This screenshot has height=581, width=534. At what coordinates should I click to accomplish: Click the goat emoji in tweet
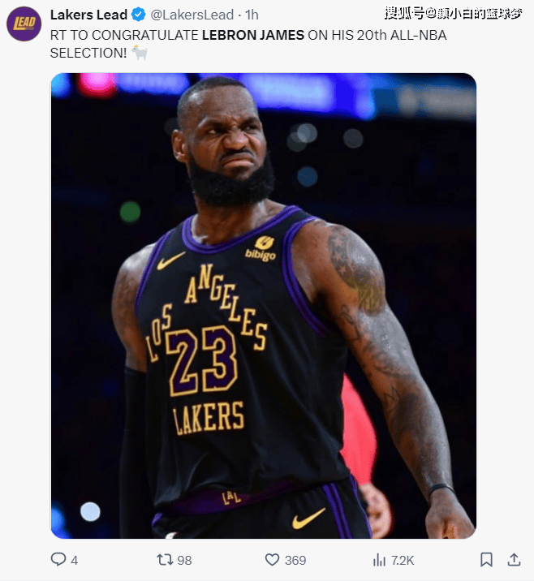tap(140, 53)
